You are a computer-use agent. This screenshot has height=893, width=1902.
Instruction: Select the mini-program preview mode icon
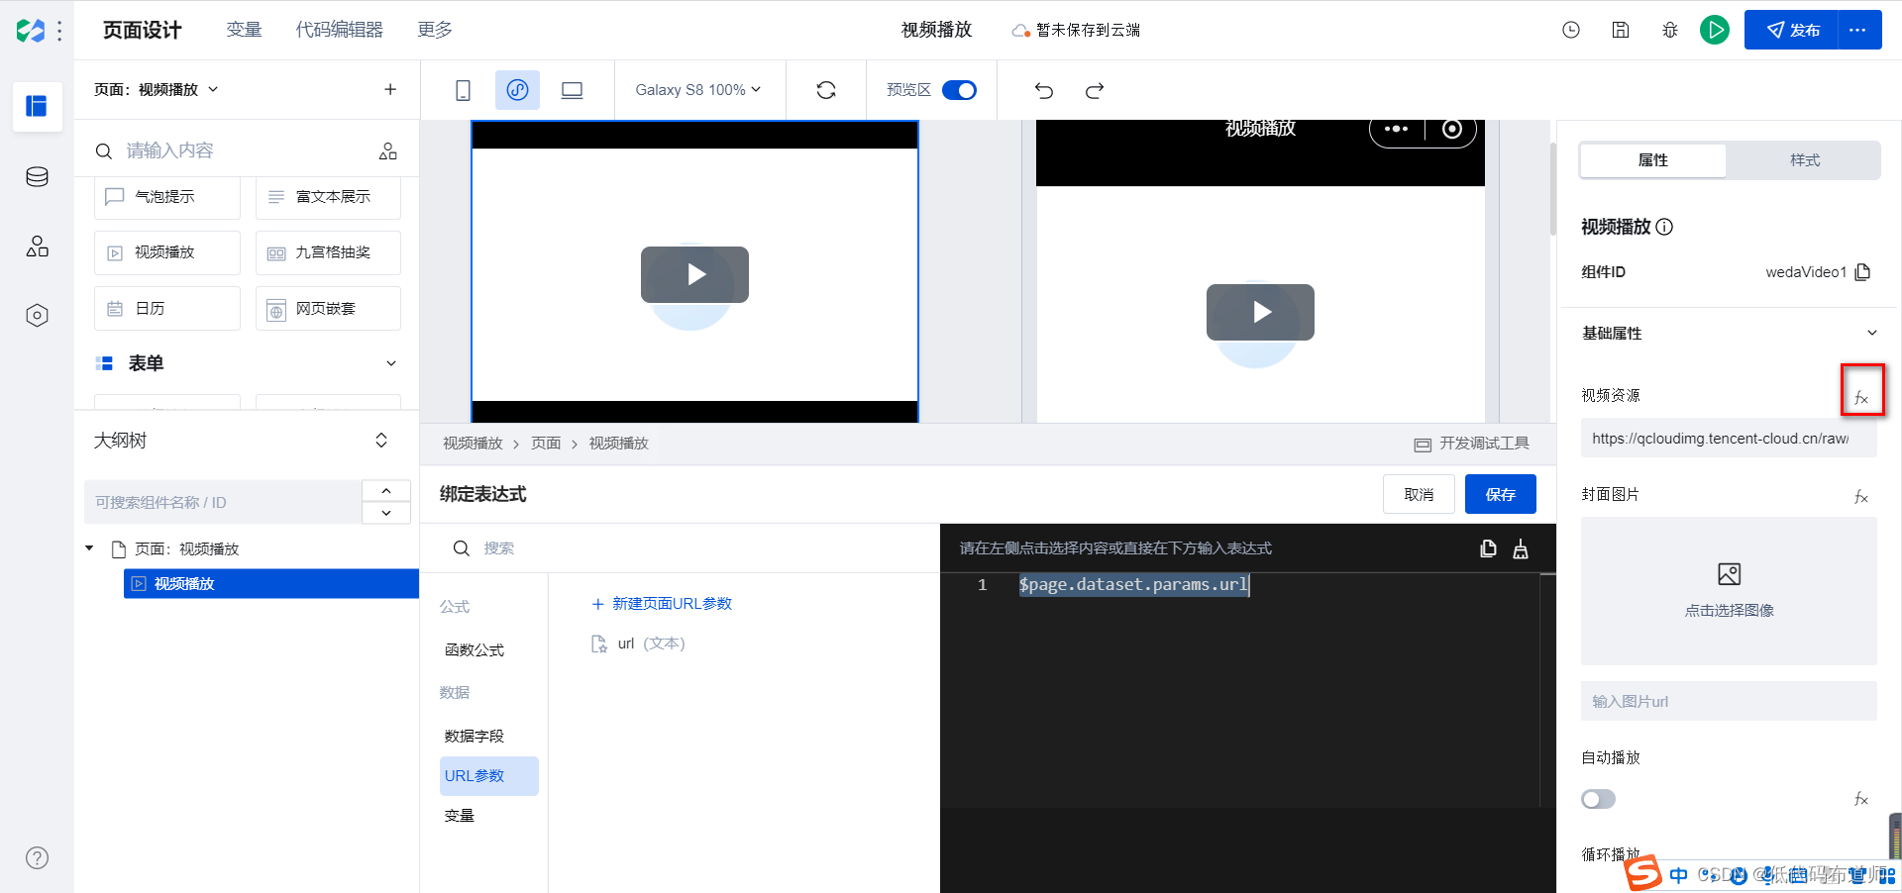click(517, 90)
